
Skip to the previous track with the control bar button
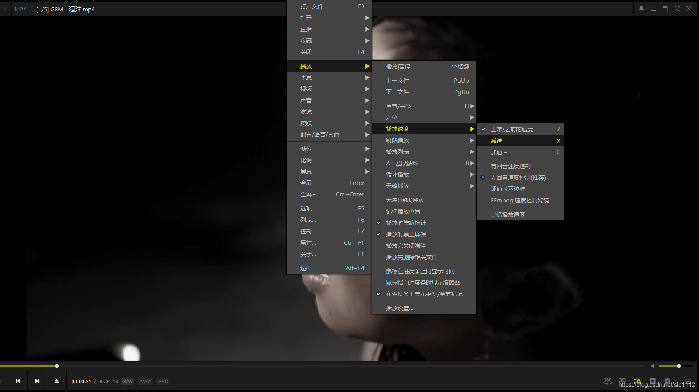point(18,381)
